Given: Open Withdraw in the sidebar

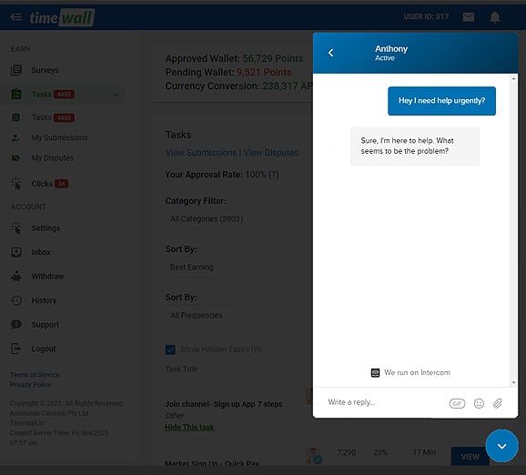Looking at the screenshot, I should tap(47, 277).
